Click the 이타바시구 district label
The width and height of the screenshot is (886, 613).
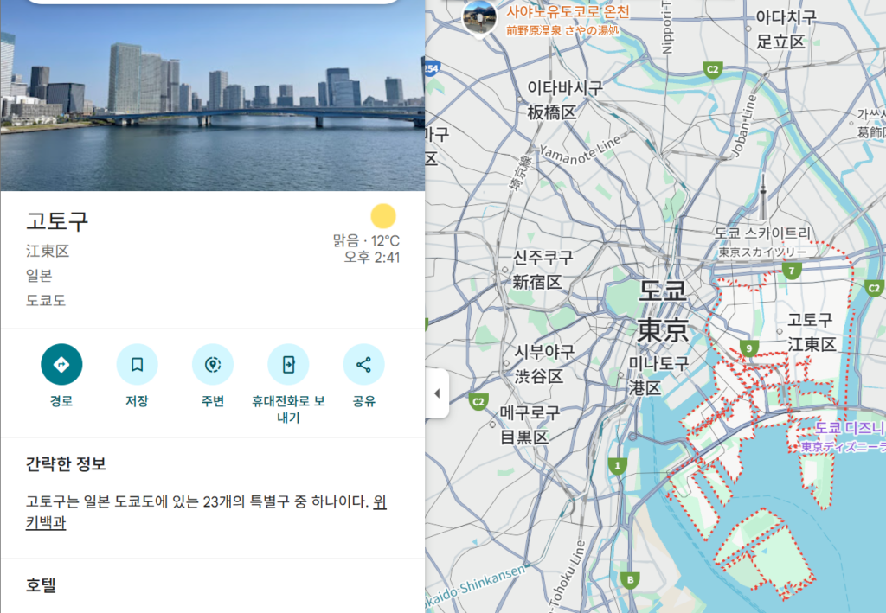coord(564,100)
